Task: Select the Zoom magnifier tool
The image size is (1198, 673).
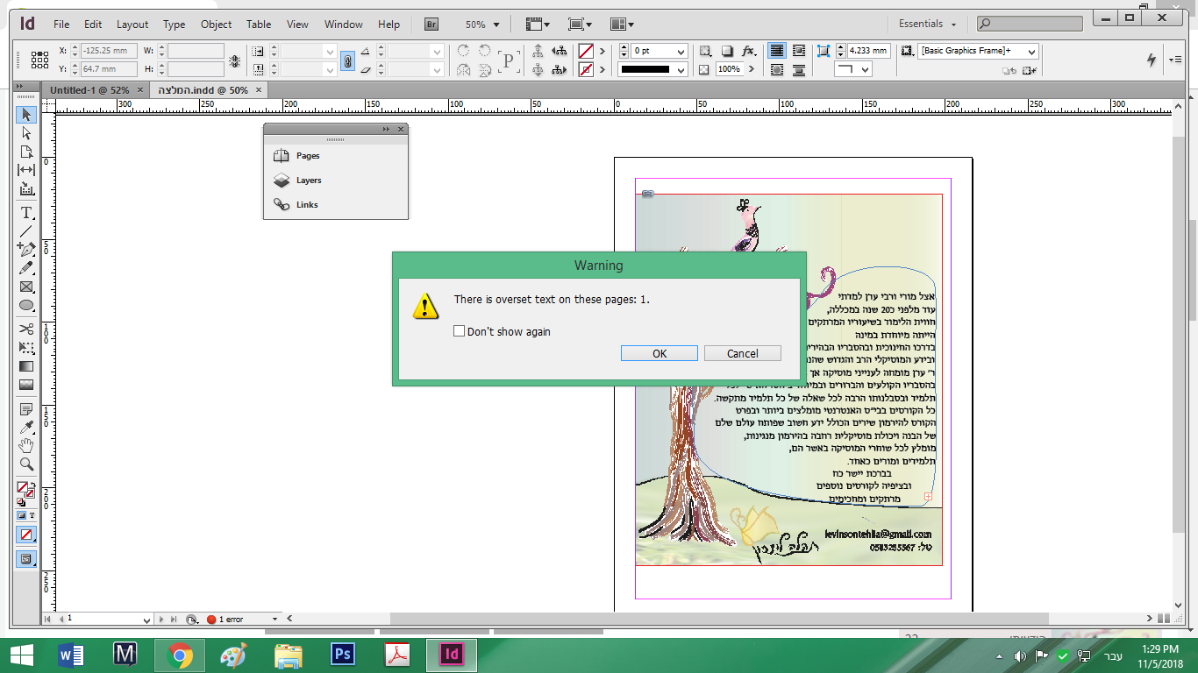Action: tap(26, 464)
